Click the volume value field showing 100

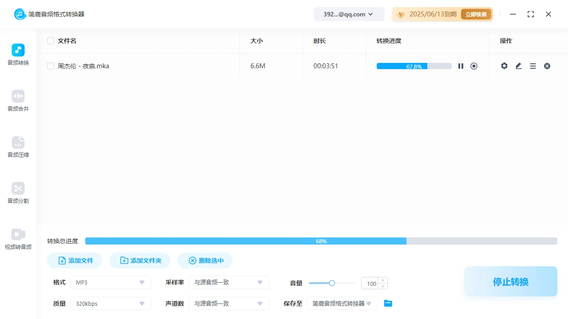[370, 284]
